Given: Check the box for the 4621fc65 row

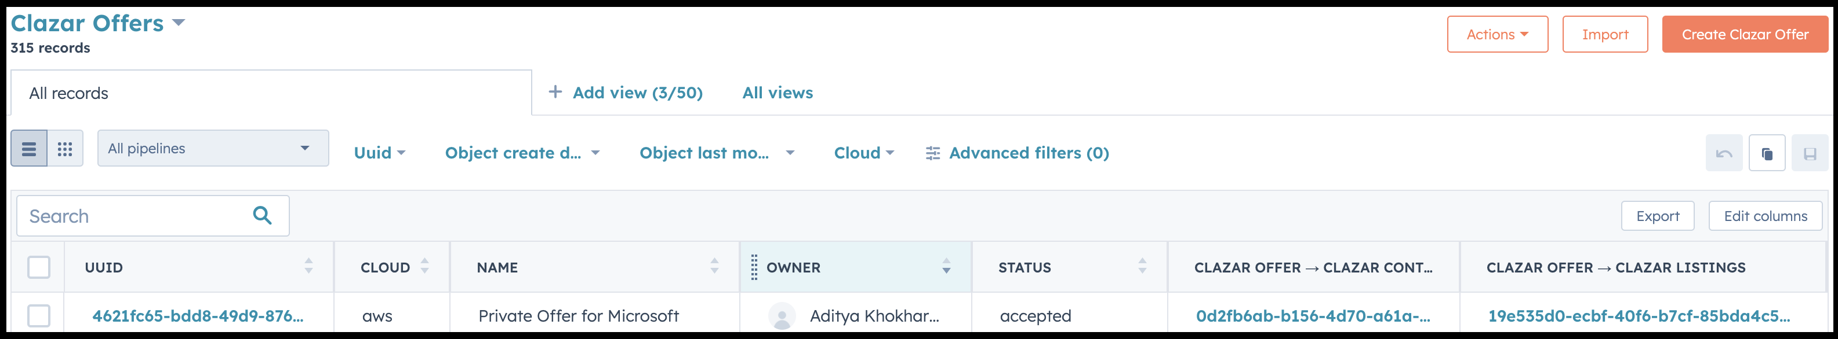Looking at the screenshot, I should (38, 315).
